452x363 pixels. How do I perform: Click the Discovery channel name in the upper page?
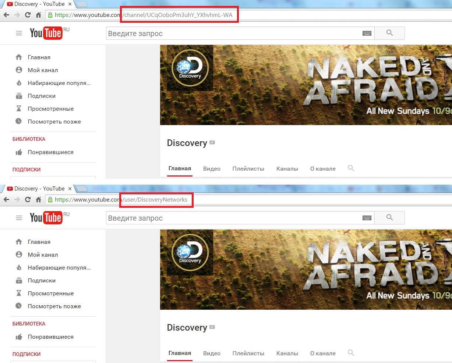pos(187,143)
